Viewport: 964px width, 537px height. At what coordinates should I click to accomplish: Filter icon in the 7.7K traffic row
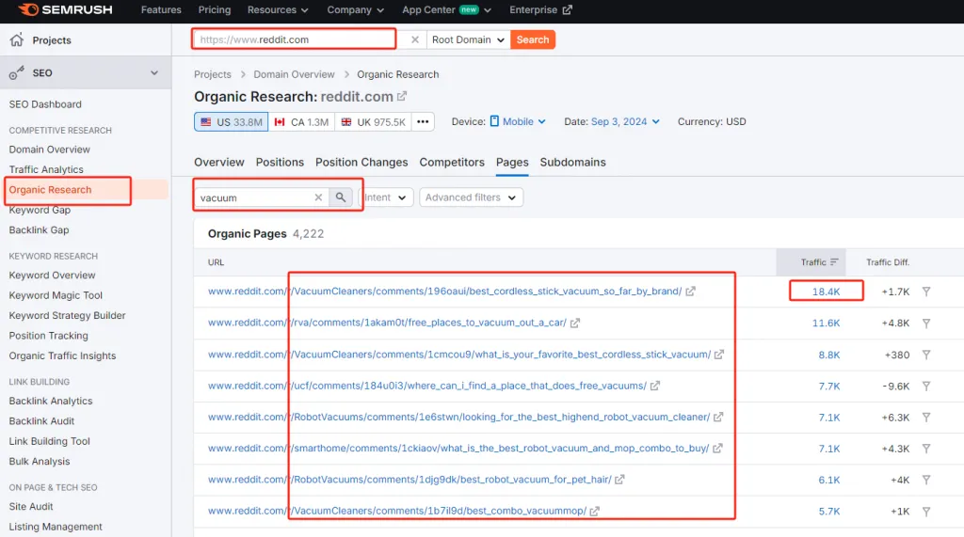click(x=926, y=386)
